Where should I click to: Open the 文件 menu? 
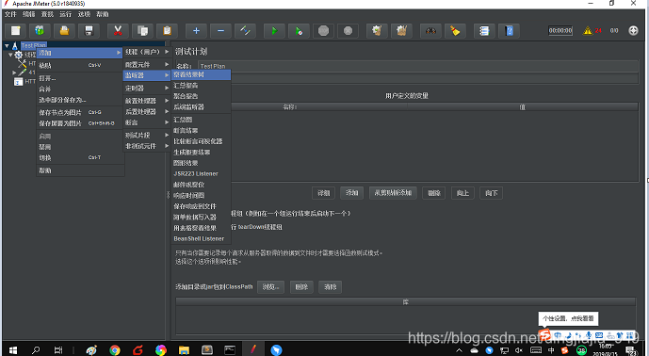pos(10,14)
